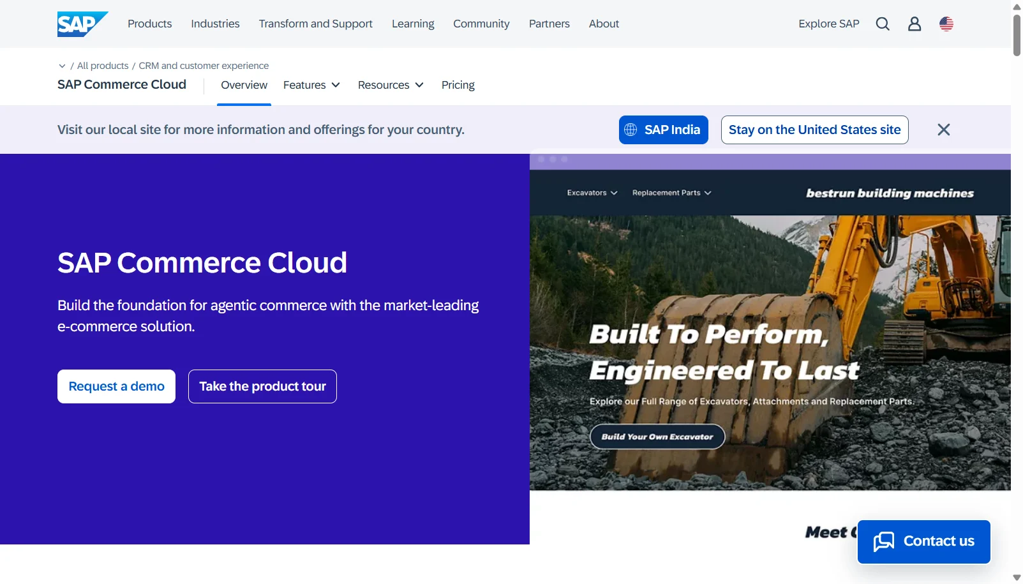The image size is (1023, 584).
Task: Follow the All products breadcrumb link
Action: click(103, 66)
